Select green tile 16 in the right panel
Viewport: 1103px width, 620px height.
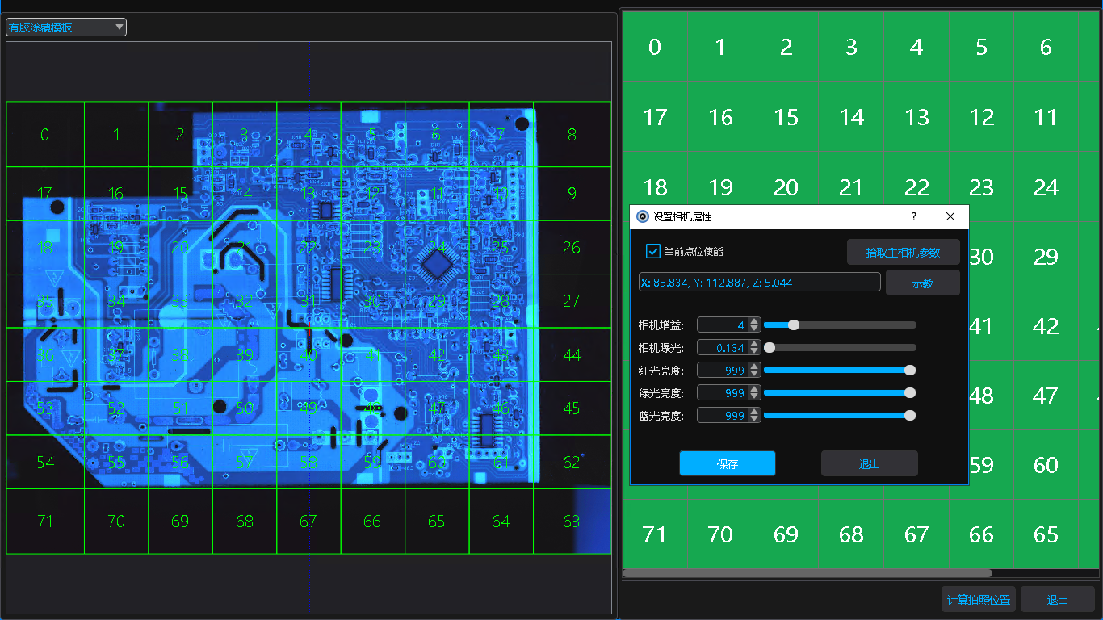(720, 118)
